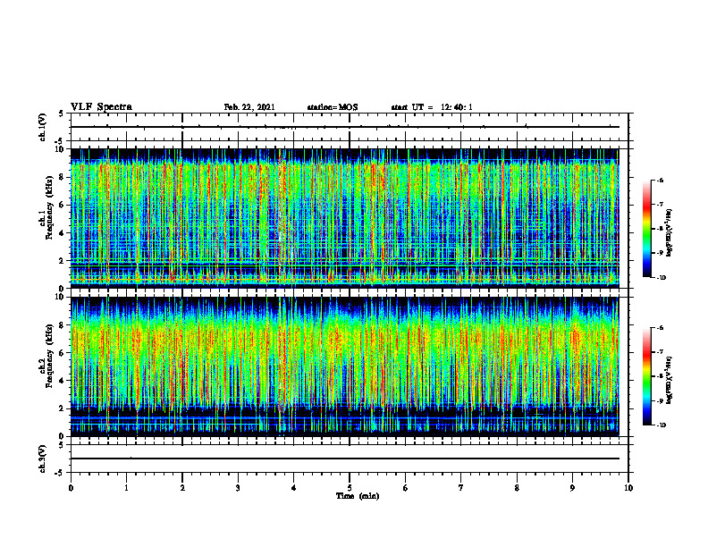
Task: Click the ch.2 spectrogram panel
Action: (x=345, y=366)
